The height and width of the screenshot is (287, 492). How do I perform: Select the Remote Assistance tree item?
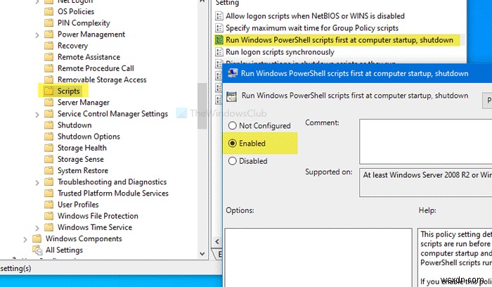pyautogui.click(x=89, y=57)
